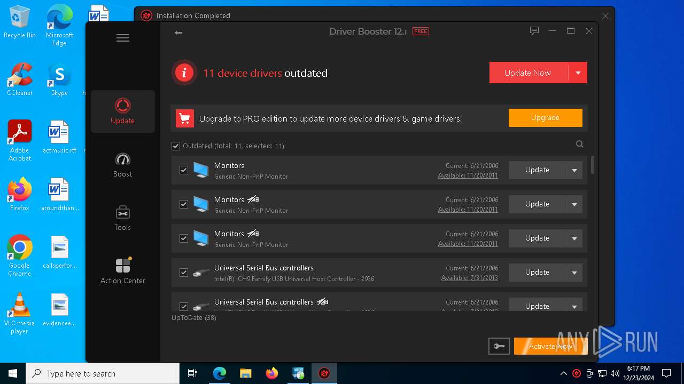The height and width of the screenshot is (384, 684).
Task: Update the first Monitors driver
Action: point(537,170)
